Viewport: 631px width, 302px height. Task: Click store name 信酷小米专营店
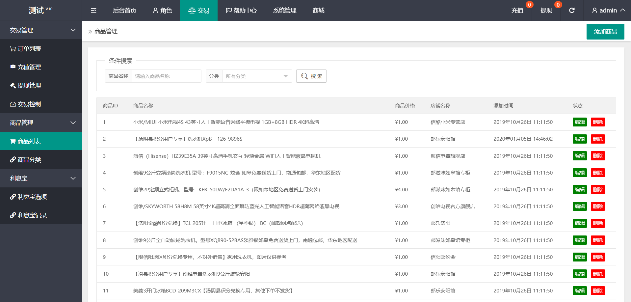pyautogui.click(x=448, y=122)
